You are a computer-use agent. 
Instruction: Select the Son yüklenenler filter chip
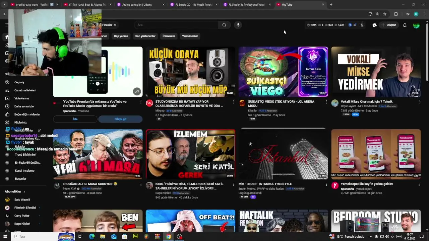coord(145,36)
